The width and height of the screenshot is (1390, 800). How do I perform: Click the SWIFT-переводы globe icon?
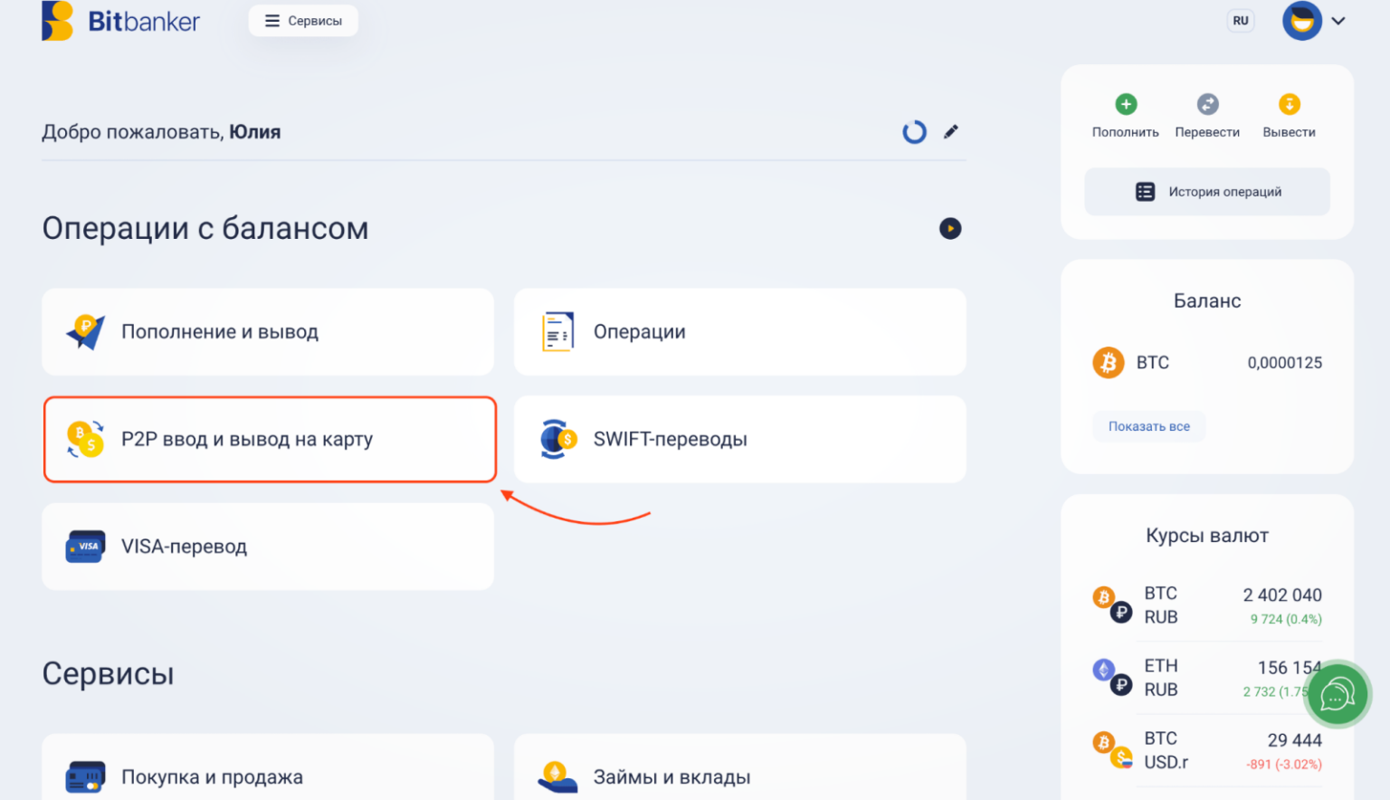click(558, 440)
